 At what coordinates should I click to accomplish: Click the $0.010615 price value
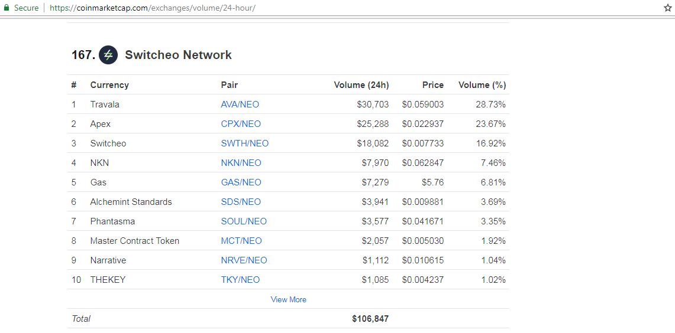tap(423, 260)
